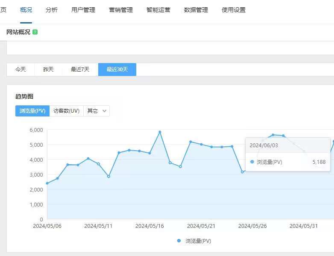This screenshot has height=256, width=334.
Task: Choose the 最近7天 time range
Action: point(80,70)
